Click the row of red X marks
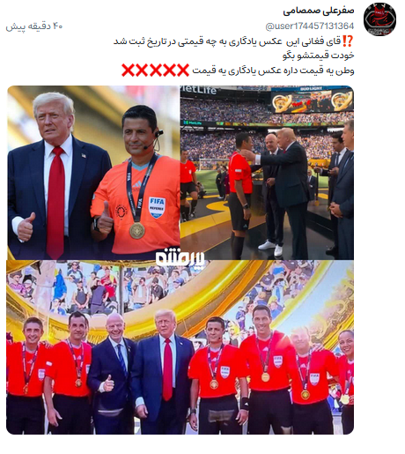The height and width of the screenshot is (454, 405). coord(155,71)
